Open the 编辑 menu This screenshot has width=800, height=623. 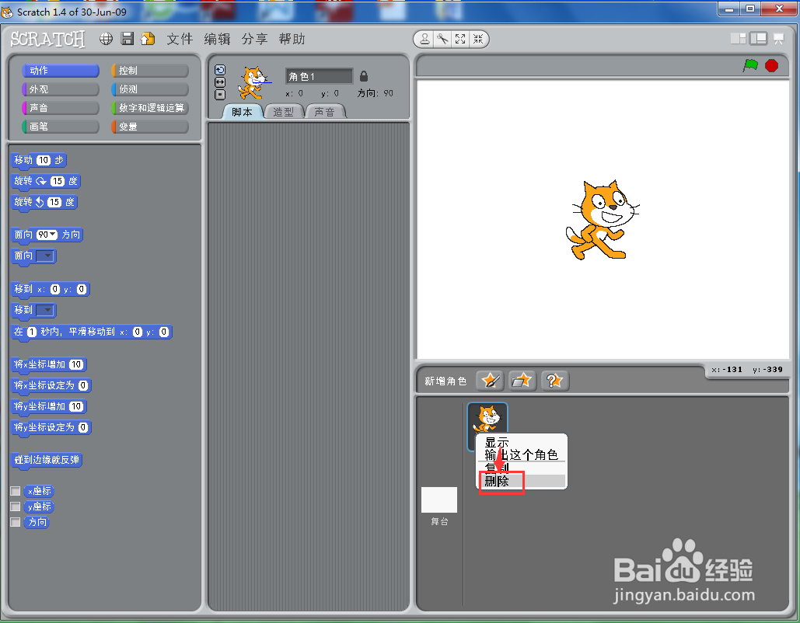[218, 39]
